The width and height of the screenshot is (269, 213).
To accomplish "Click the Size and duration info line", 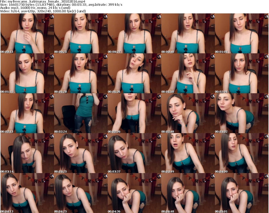I will tap(61, 5).
